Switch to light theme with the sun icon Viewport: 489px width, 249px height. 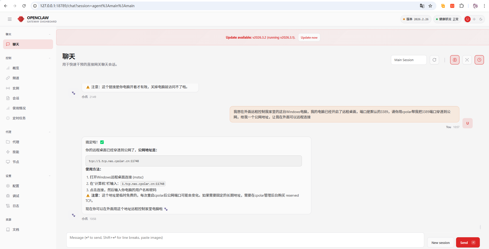click(x=474, y=19)
